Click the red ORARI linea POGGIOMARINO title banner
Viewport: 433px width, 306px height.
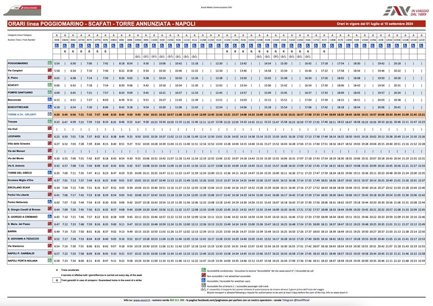216,24
